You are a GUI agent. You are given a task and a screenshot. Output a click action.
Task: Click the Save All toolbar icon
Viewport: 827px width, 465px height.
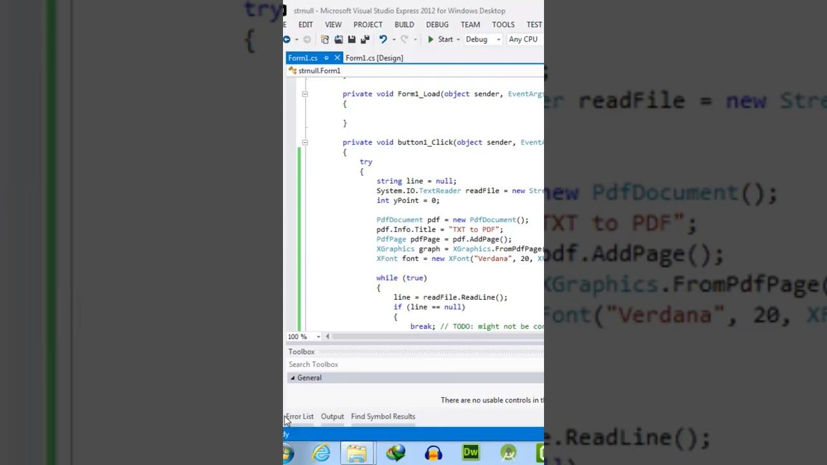click(x=365, y=39)
